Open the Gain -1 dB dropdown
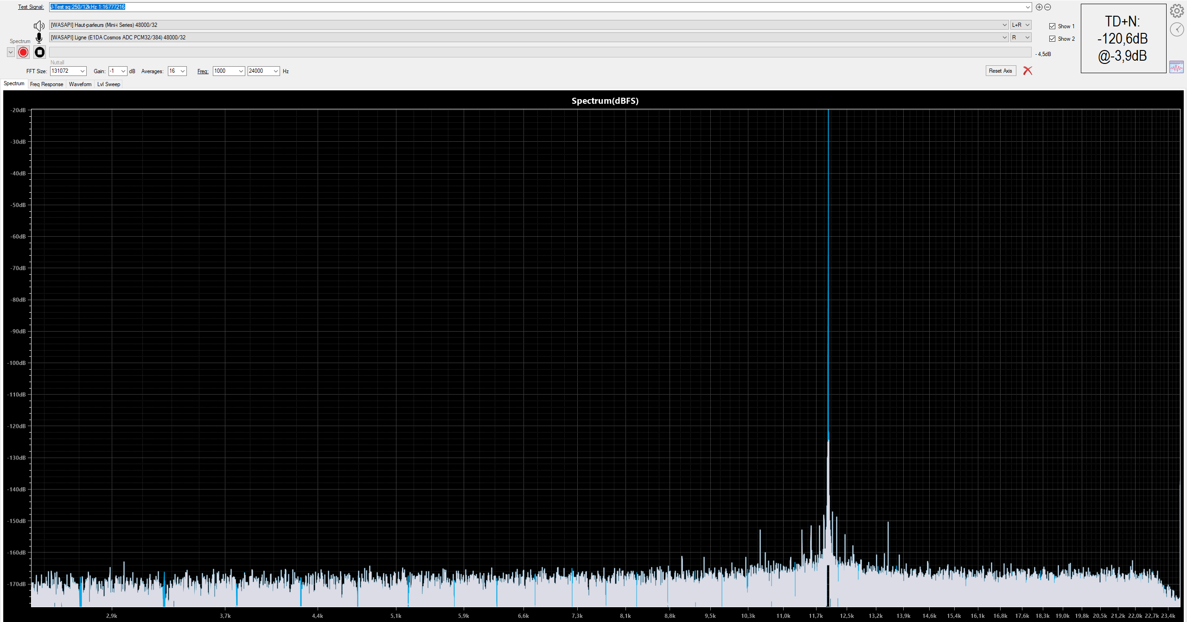Screen dimensions: 1187x622 [x=123, y=71]
